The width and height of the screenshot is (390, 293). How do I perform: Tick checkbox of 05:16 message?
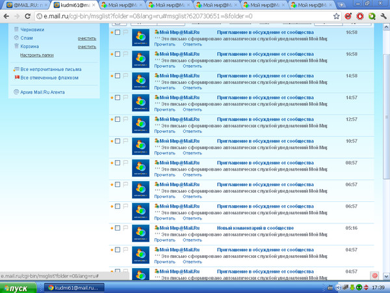118,228
